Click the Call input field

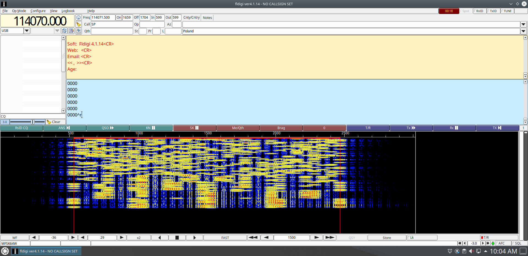point(112,24)
